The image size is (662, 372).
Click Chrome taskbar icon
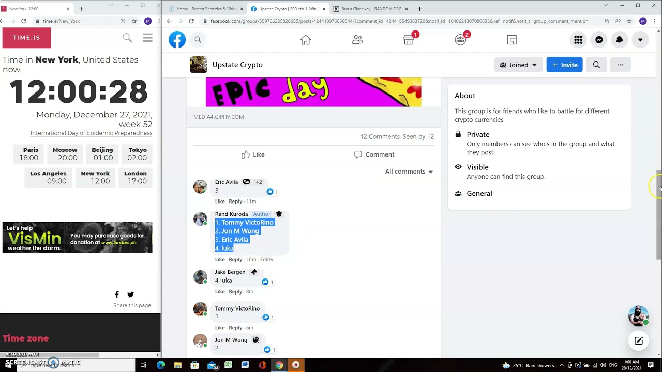point(279,365)
